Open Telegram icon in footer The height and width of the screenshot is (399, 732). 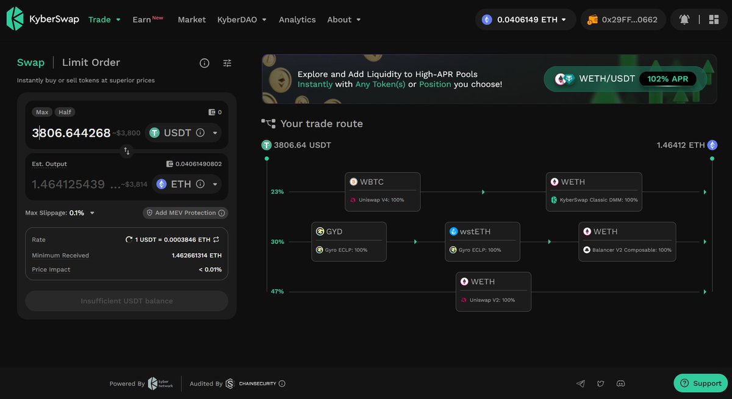click(581, 384)
